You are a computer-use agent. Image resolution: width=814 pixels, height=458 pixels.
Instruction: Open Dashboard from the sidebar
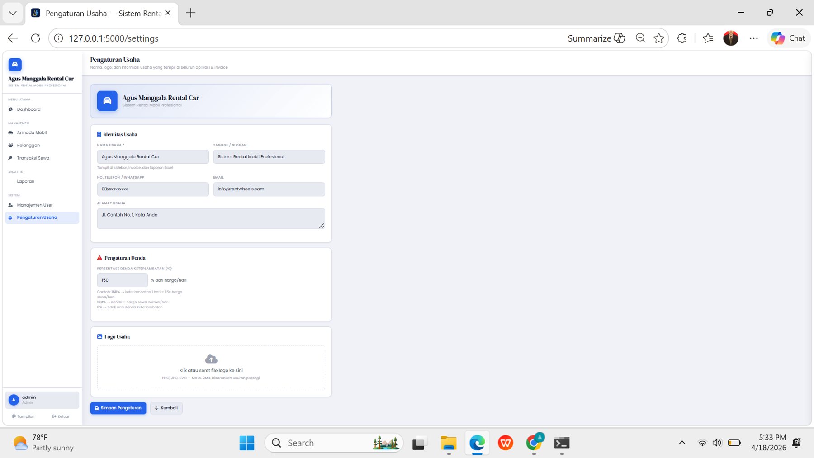pos(28,109)
